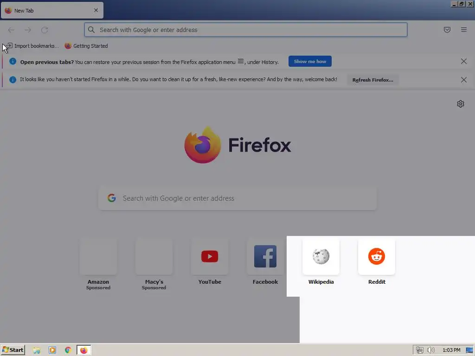Open the volume control tray icon
The image size is (475, 356).
point(431,350)
